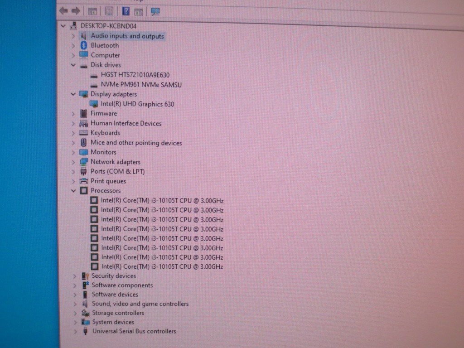The width and height of the screenshot is (464, 348).
Task: Click the System devices folder icon
Action: click(x=86, y=322)
